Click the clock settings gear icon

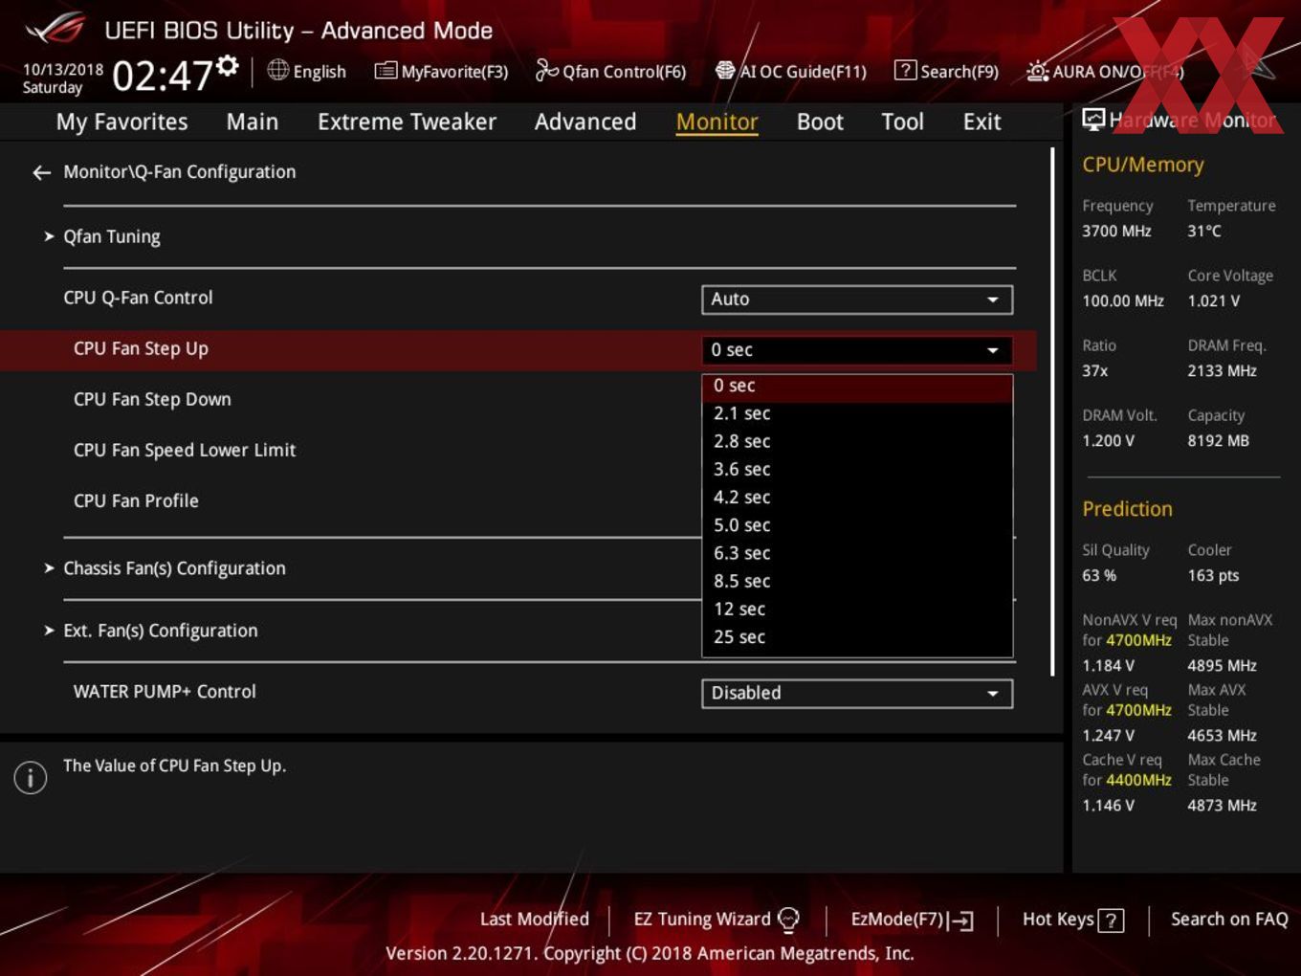[228, 65]
